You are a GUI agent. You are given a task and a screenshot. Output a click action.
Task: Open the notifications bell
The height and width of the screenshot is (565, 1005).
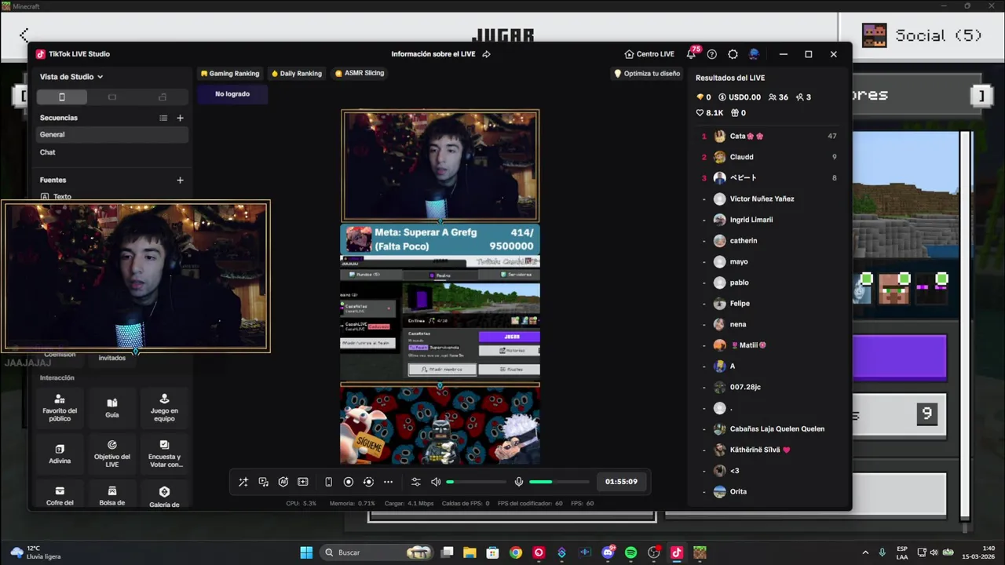[691, 54]
